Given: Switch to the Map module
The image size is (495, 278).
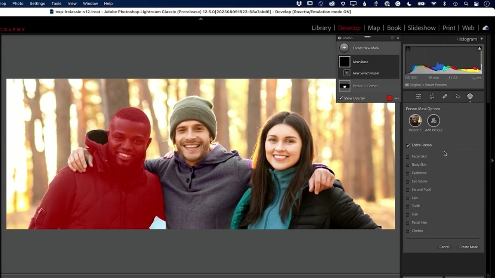Looking at the screenshot, I should click(x=374, y=28).
